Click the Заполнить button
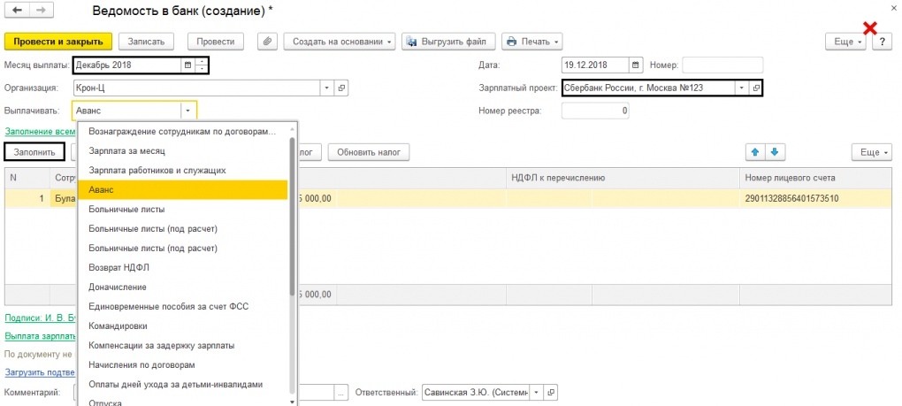This screenshot has width=902, height=406. (34, 152)
